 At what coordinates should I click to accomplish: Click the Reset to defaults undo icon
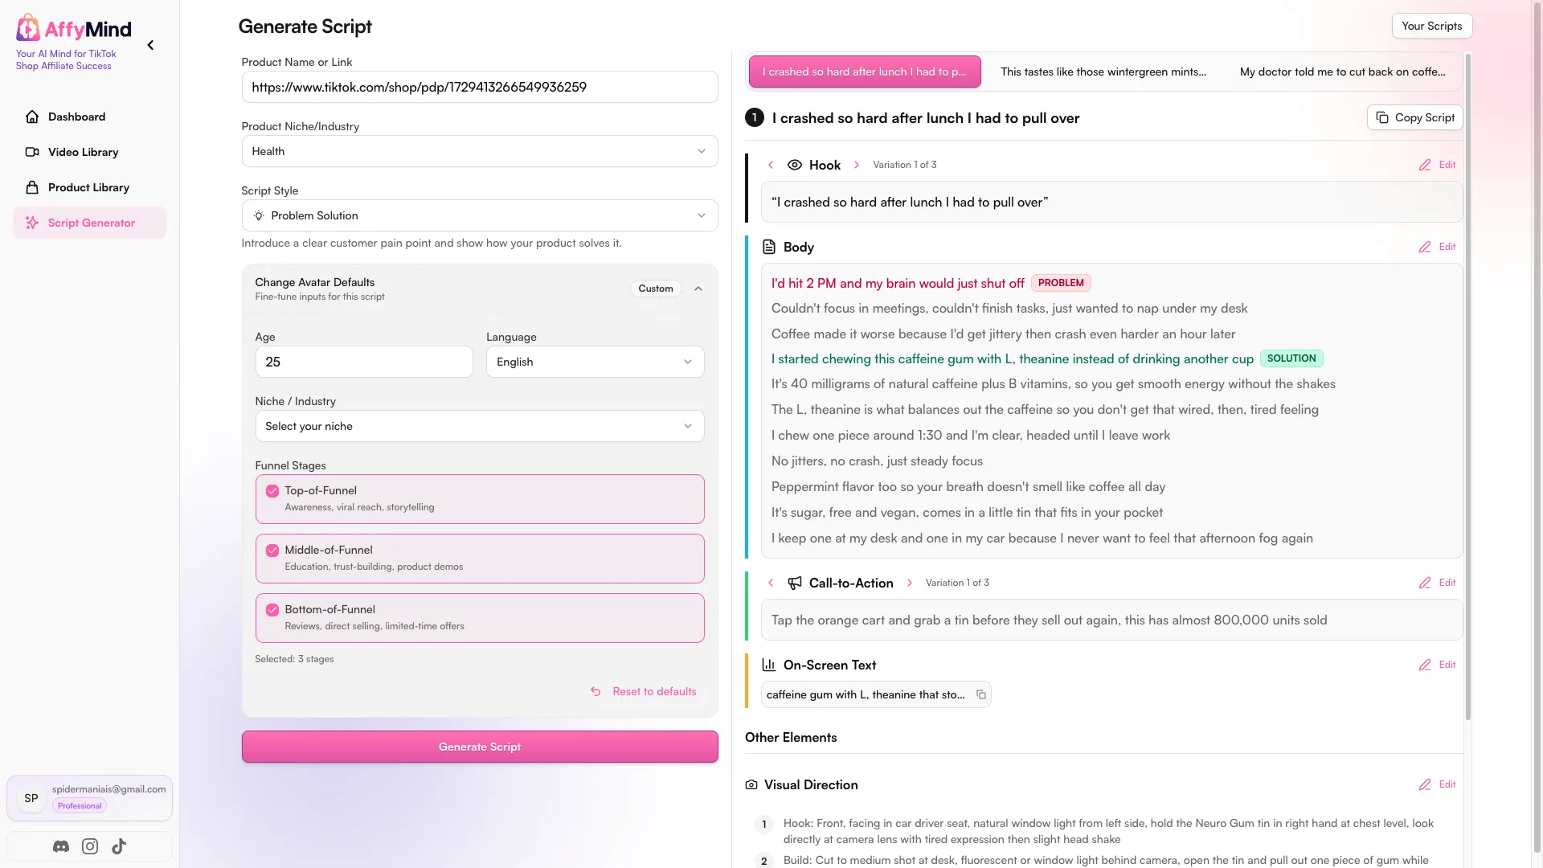point(596,691)
